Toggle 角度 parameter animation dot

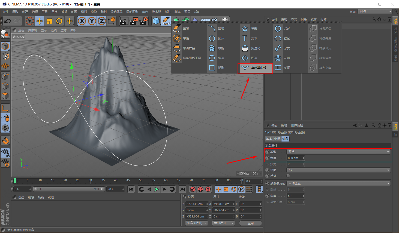267,196
